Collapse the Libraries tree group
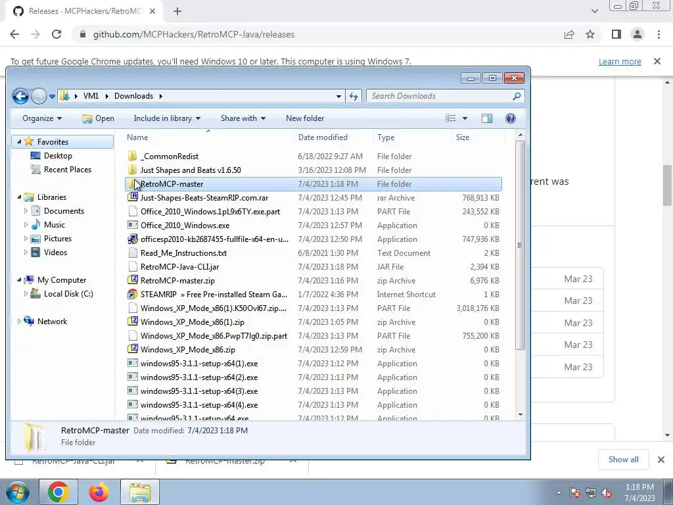The width and height of the screenshot is (673, 505). pyautogui.click(x=19, y=197)
